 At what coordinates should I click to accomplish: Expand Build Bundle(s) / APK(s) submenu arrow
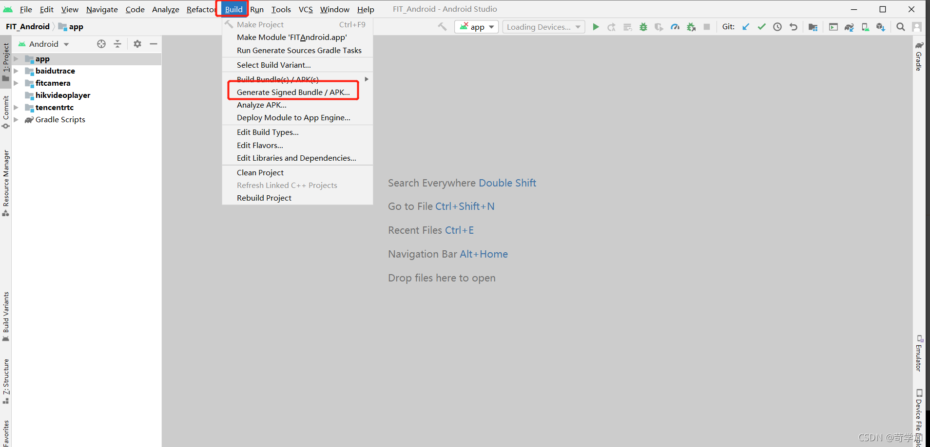tap(367, 79)
